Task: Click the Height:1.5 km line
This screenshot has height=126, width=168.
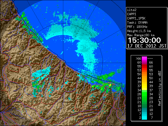Action: 139,31
